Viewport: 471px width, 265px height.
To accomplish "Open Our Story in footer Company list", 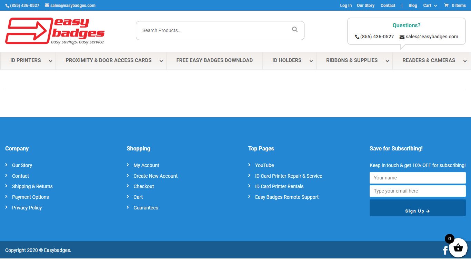I will click(22, 165).
